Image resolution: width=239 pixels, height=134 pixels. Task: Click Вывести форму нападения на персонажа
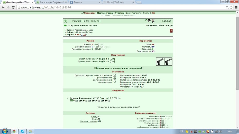(118, 68)
